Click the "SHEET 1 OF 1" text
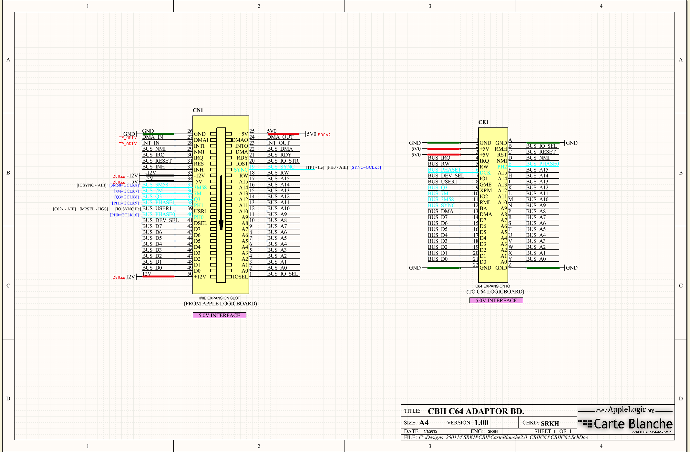Image resolution: width=690 pixels, height=452 pixels. point(553,431)
